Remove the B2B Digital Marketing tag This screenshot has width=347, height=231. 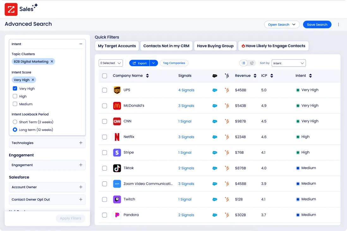[52, 62]
